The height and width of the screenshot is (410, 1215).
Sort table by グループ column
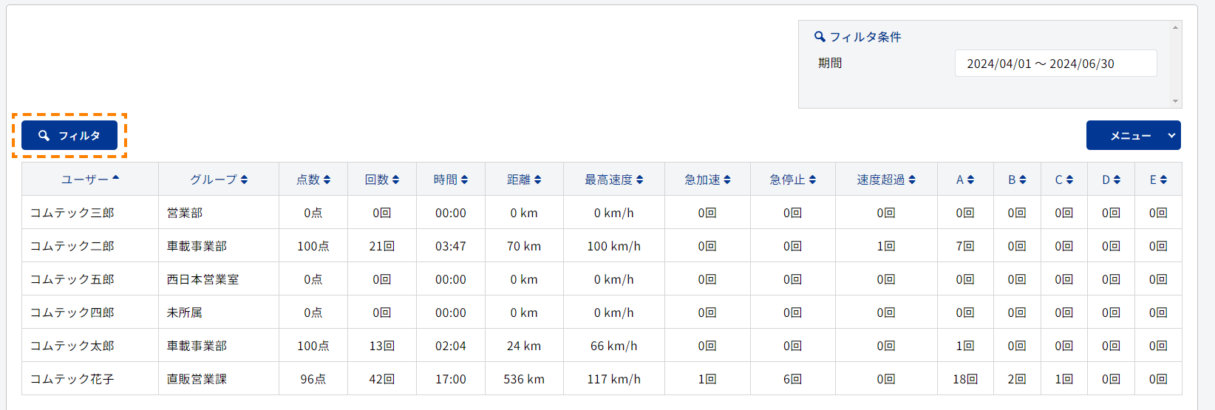pyautogui.click(x=219, y=180)
